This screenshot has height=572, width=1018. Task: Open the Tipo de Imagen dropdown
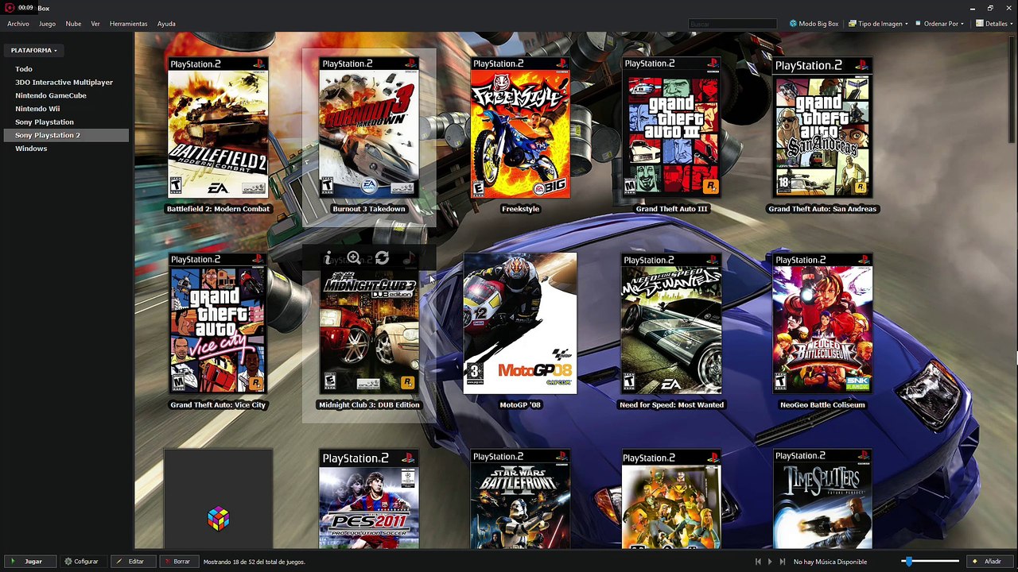(878, 24)
